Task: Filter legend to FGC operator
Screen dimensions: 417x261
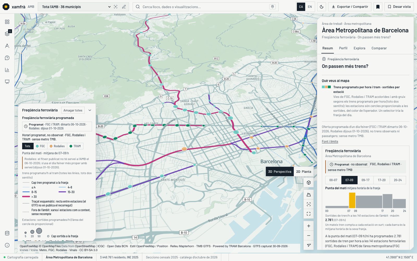Action: pyautogui.click(x=40, y=146)
